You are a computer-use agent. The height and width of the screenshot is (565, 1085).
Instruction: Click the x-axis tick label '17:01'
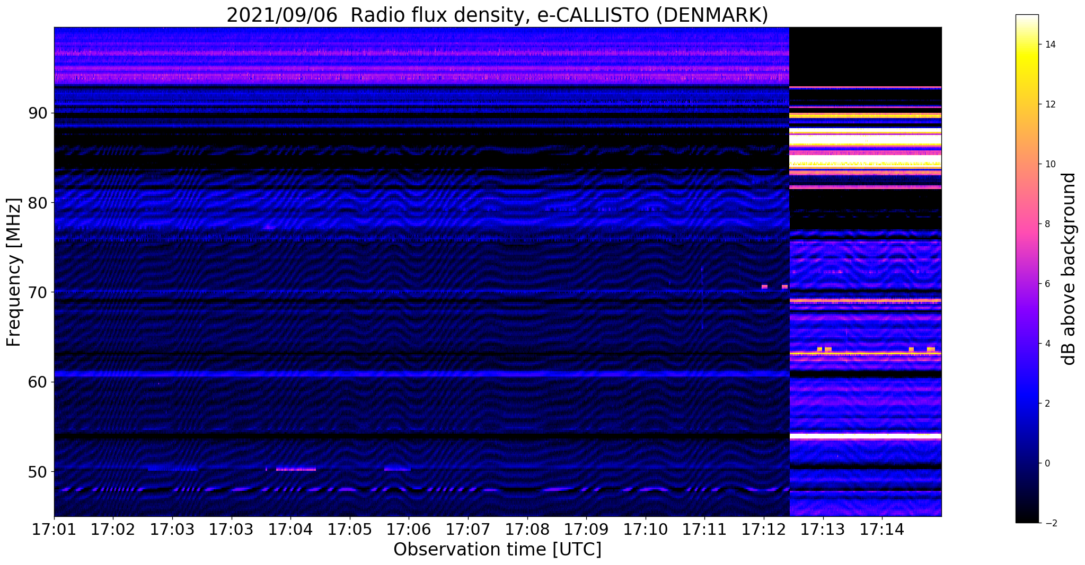pos(54,530)
